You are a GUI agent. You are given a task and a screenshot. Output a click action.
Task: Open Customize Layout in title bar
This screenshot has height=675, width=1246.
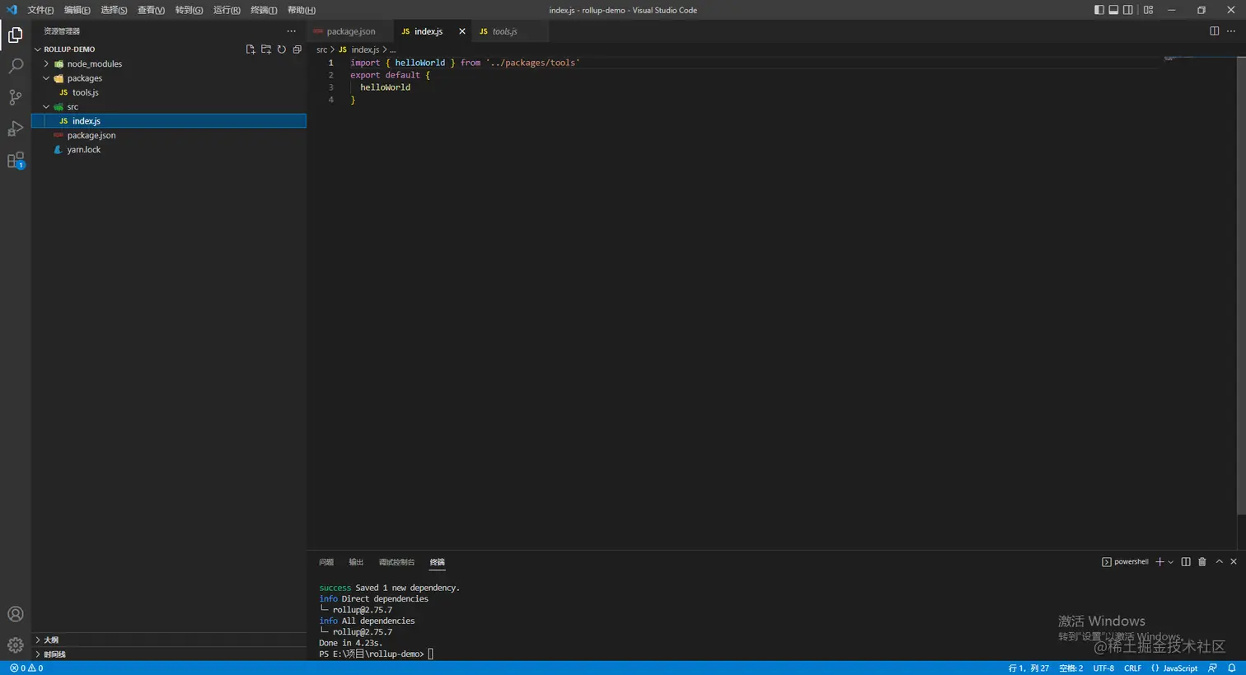click(1148, 10)
